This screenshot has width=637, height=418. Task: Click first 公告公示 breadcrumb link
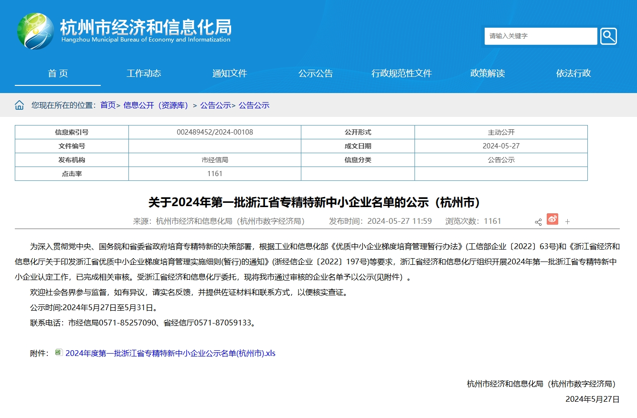(215, 105)
